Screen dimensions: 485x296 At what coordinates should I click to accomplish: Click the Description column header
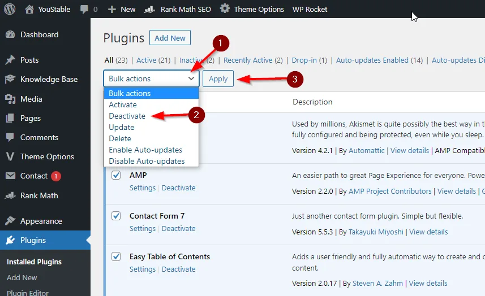point(312,102)
